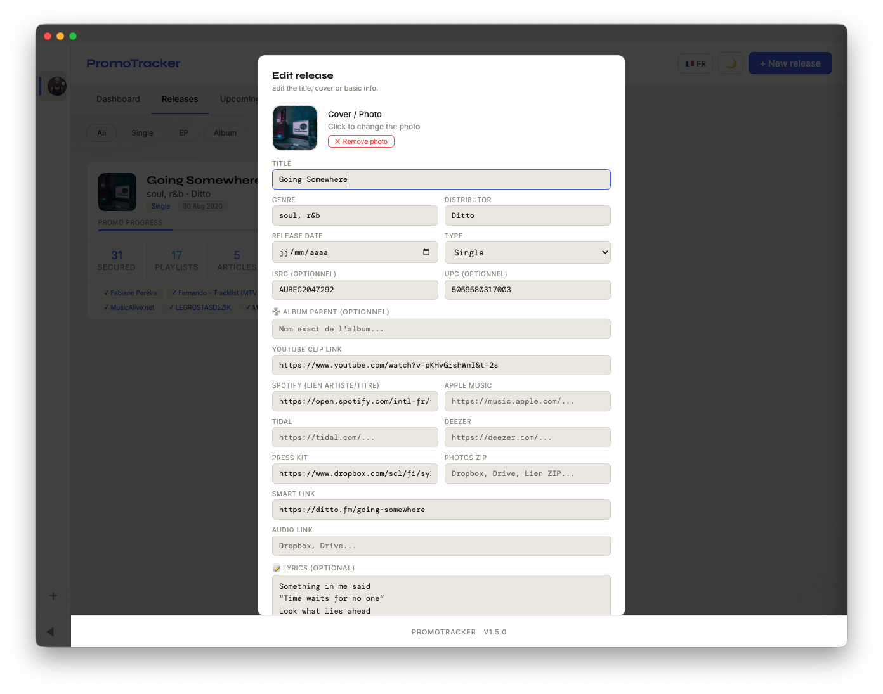Switch to the Dashboard tab
The height and width of the screenshot is (694, 883).
(x=118, y=99)
